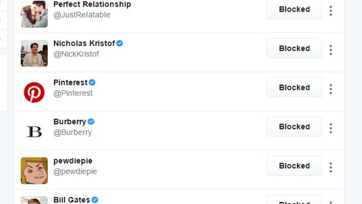Unblock Burberry via the Blocked button
362x204 pixels.
[x=294, y=127]
